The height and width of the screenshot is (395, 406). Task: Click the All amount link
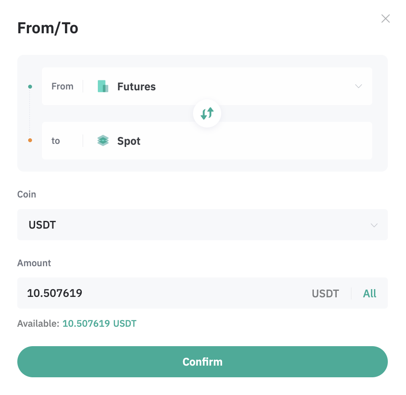pos(370,293)
